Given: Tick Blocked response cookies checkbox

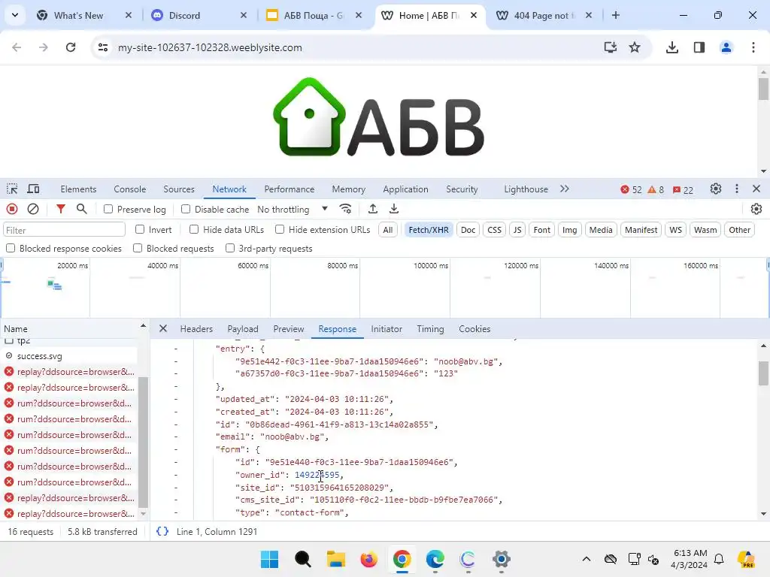Looking at the screenshot, I should click(11, 248).
